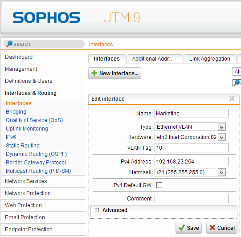The image size is (241, 237).
Task: Click the magnifier icon beside the list filter
Action: click(237, 83)
